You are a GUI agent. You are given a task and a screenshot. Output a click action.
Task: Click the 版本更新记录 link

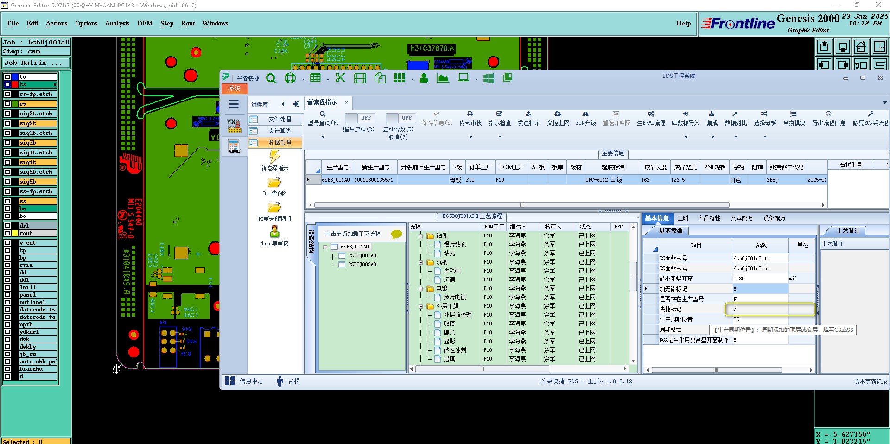point(871,381)
